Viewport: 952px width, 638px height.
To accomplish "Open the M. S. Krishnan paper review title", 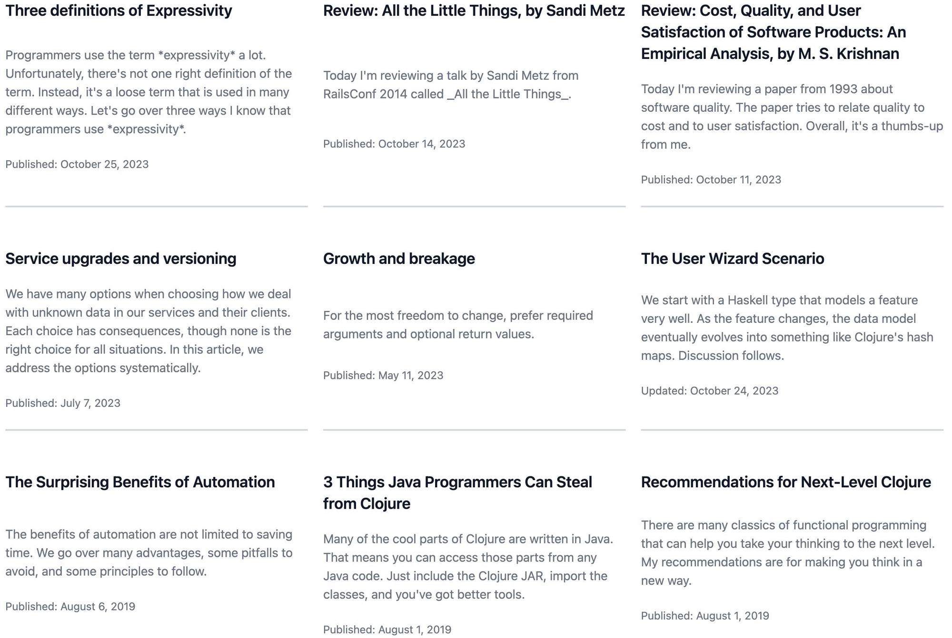I will 773,32.
